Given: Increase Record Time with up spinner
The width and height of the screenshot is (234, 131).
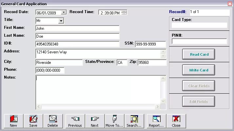Looking at the screenshot, I should pos(124,11).
